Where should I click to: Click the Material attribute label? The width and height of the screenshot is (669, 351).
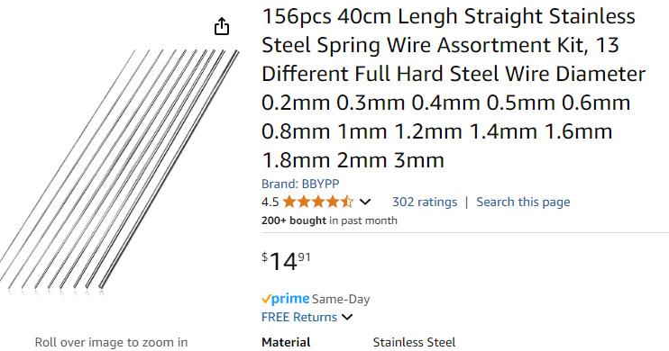[286, 343]
